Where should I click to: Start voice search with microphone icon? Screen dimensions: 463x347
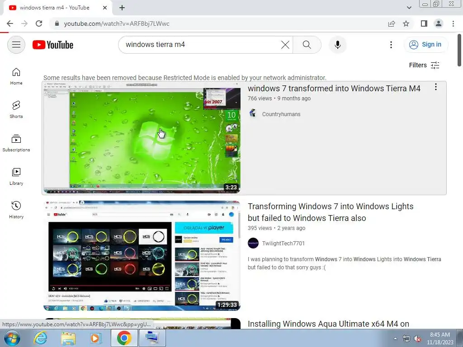click(x=337, y=45)
